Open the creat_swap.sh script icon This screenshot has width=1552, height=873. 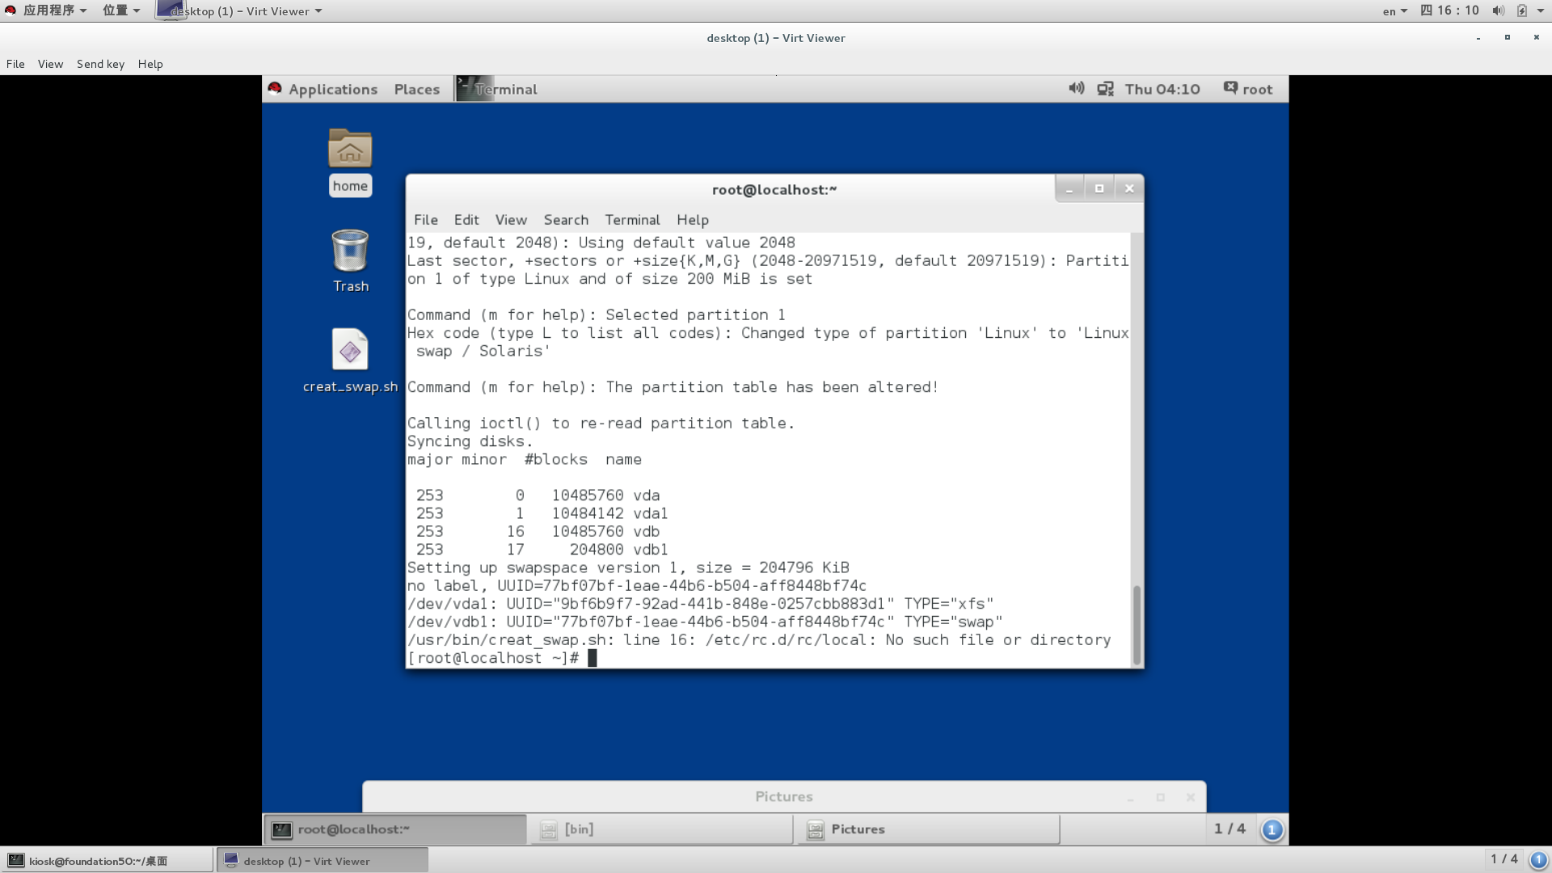tap(350, 350)
